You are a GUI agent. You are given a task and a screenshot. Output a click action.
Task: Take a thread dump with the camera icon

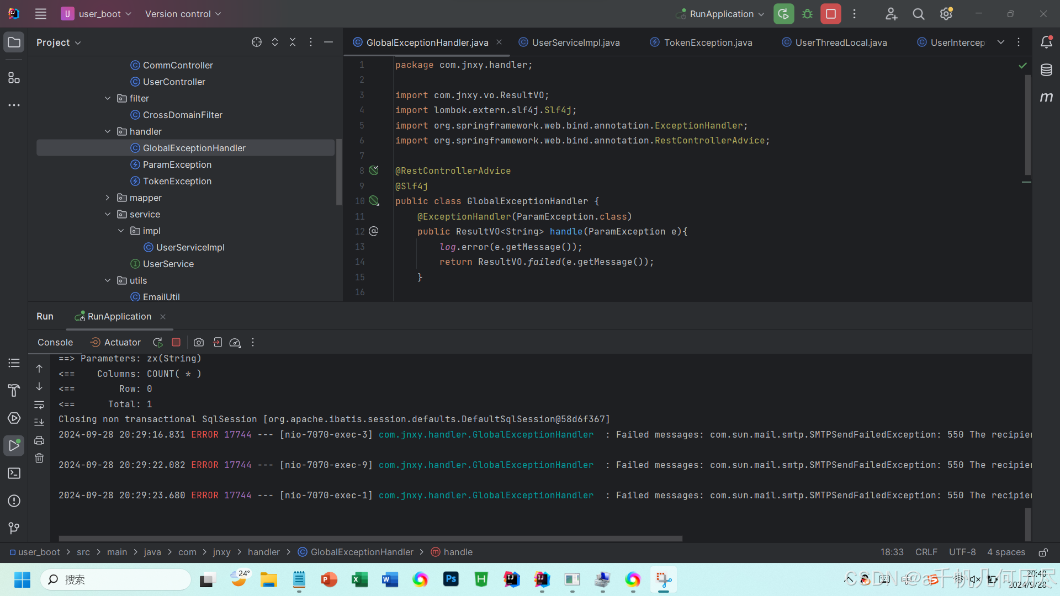[199, 342]
